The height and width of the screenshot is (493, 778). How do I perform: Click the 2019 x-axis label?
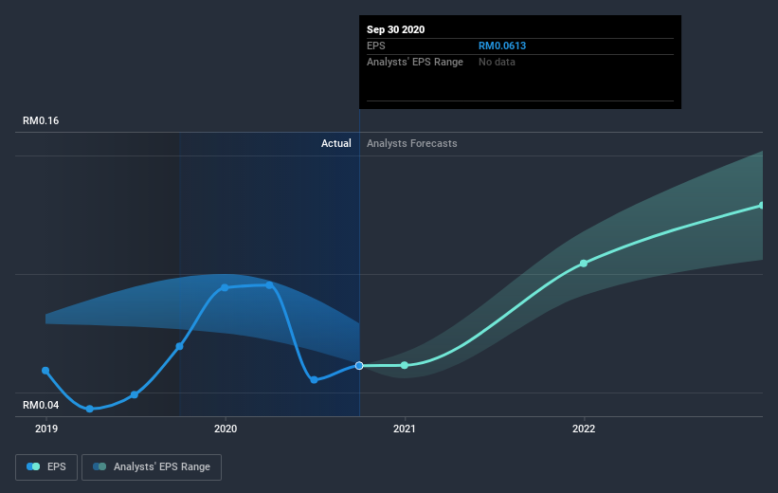46,429
